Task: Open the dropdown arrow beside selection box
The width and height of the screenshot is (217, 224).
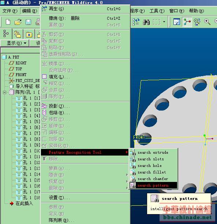Action: (x=164, y=22)
